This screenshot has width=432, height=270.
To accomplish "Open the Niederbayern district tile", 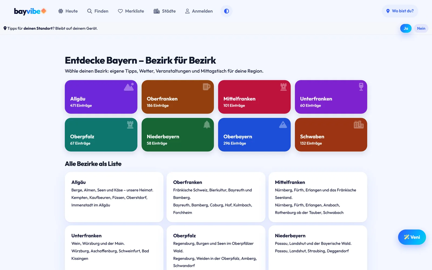I will 178,135.
